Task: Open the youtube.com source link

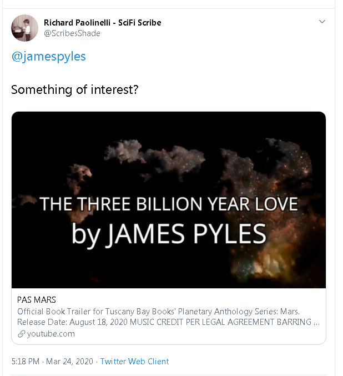Action: tap(51, 334)
